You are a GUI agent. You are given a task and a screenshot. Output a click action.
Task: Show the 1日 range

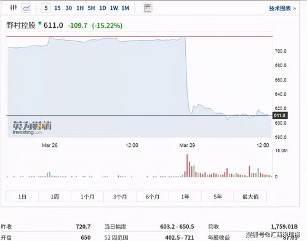22,197
